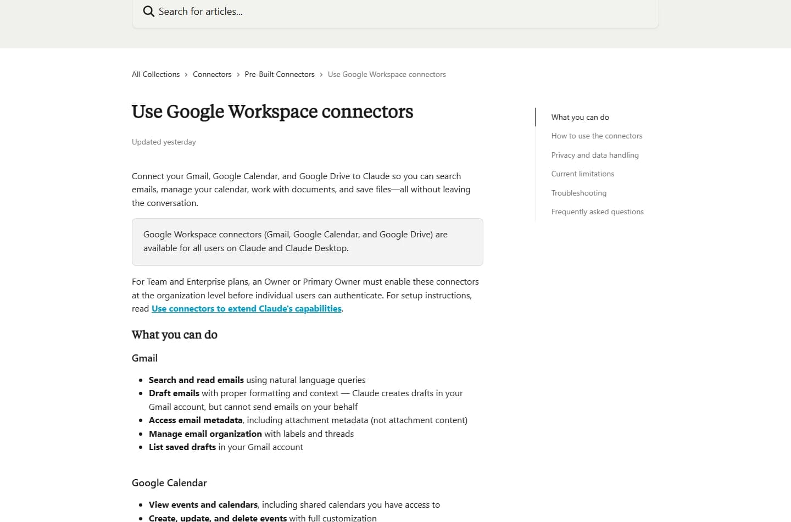This screenshot has width=791, height=522.
Task: Click the chevron after Connectors breadcrumb
Action: click(238, 75)
